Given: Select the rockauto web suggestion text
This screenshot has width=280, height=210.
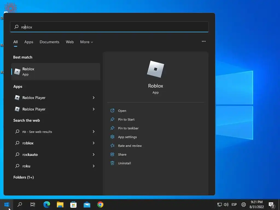Looking at the screenshot, I should click(x=30, y=154).
